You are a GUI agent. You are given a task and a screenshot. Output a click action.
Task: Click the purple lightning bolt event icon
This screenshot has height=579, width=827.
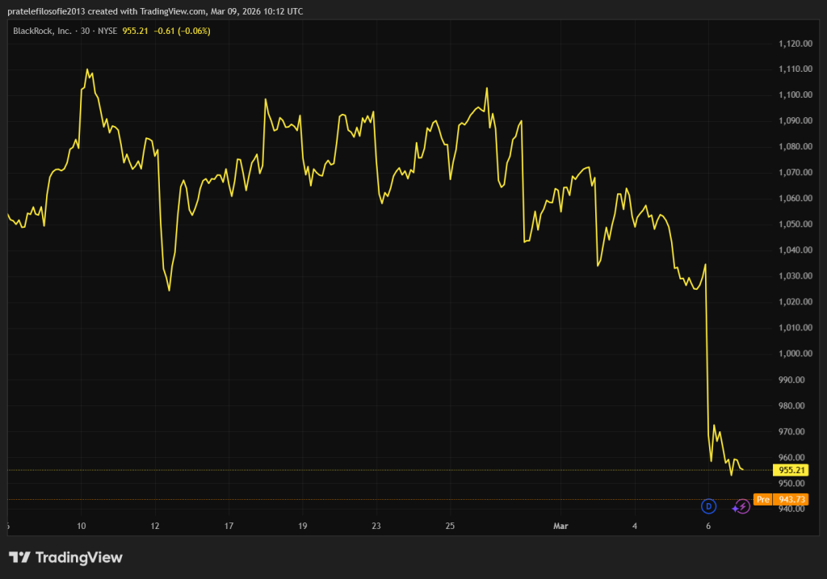pyautogui.click(x=742, y=507)
